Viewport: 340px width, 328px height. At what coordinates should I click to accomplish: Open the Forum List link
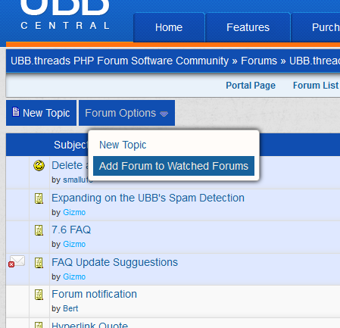tap(316, 86)
